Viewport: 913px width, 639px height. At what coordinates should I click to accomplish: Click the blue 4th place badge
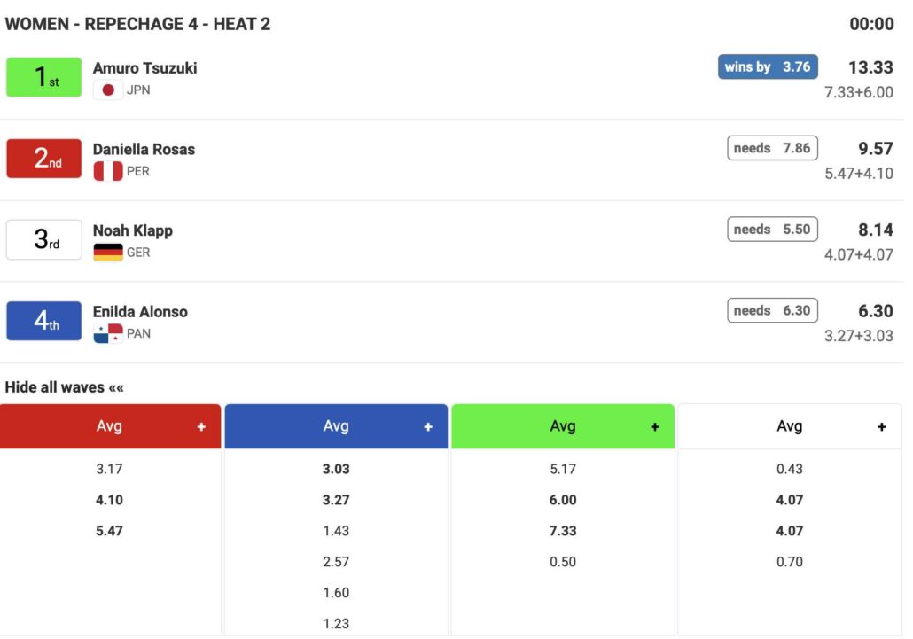coord(44,321)
